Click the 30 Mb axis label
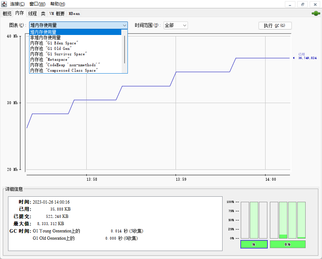Viewport: 322px width, 259px height. point(12,103)
